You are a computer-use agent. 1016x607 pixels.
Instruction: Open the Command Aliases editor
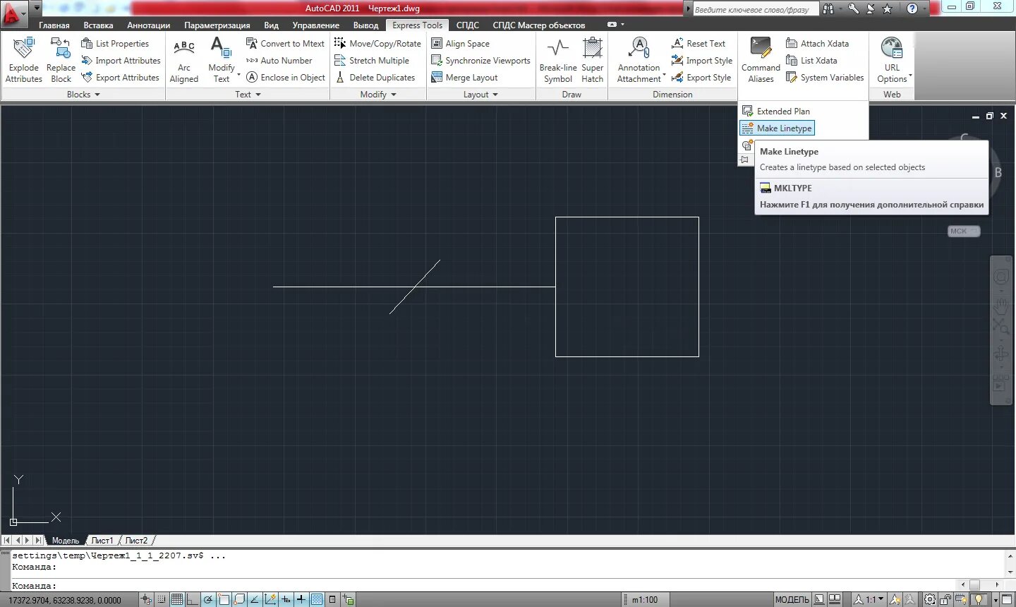(x=761, y=59)
